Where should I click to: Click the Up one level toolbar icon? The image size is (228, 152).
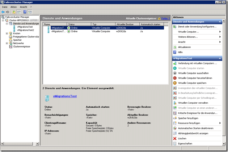[x=14, y=12]
